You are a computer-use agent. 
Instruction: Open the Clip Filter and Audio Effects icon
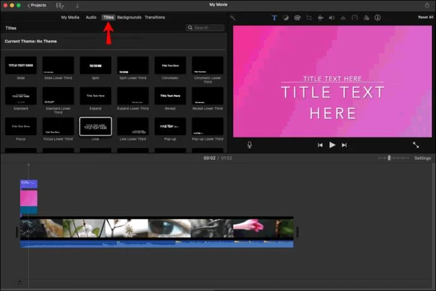366,18
